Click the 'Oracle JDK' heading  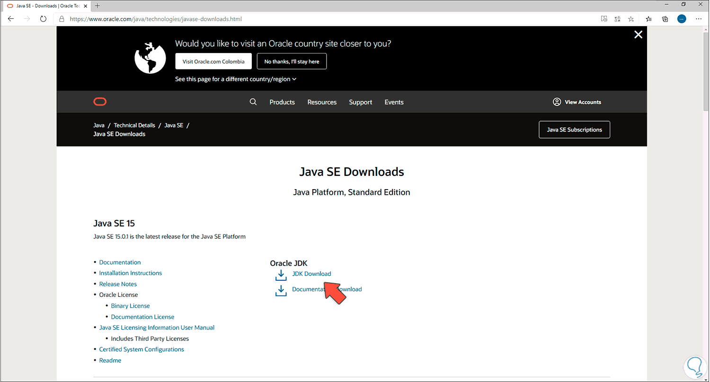[289, 263]
